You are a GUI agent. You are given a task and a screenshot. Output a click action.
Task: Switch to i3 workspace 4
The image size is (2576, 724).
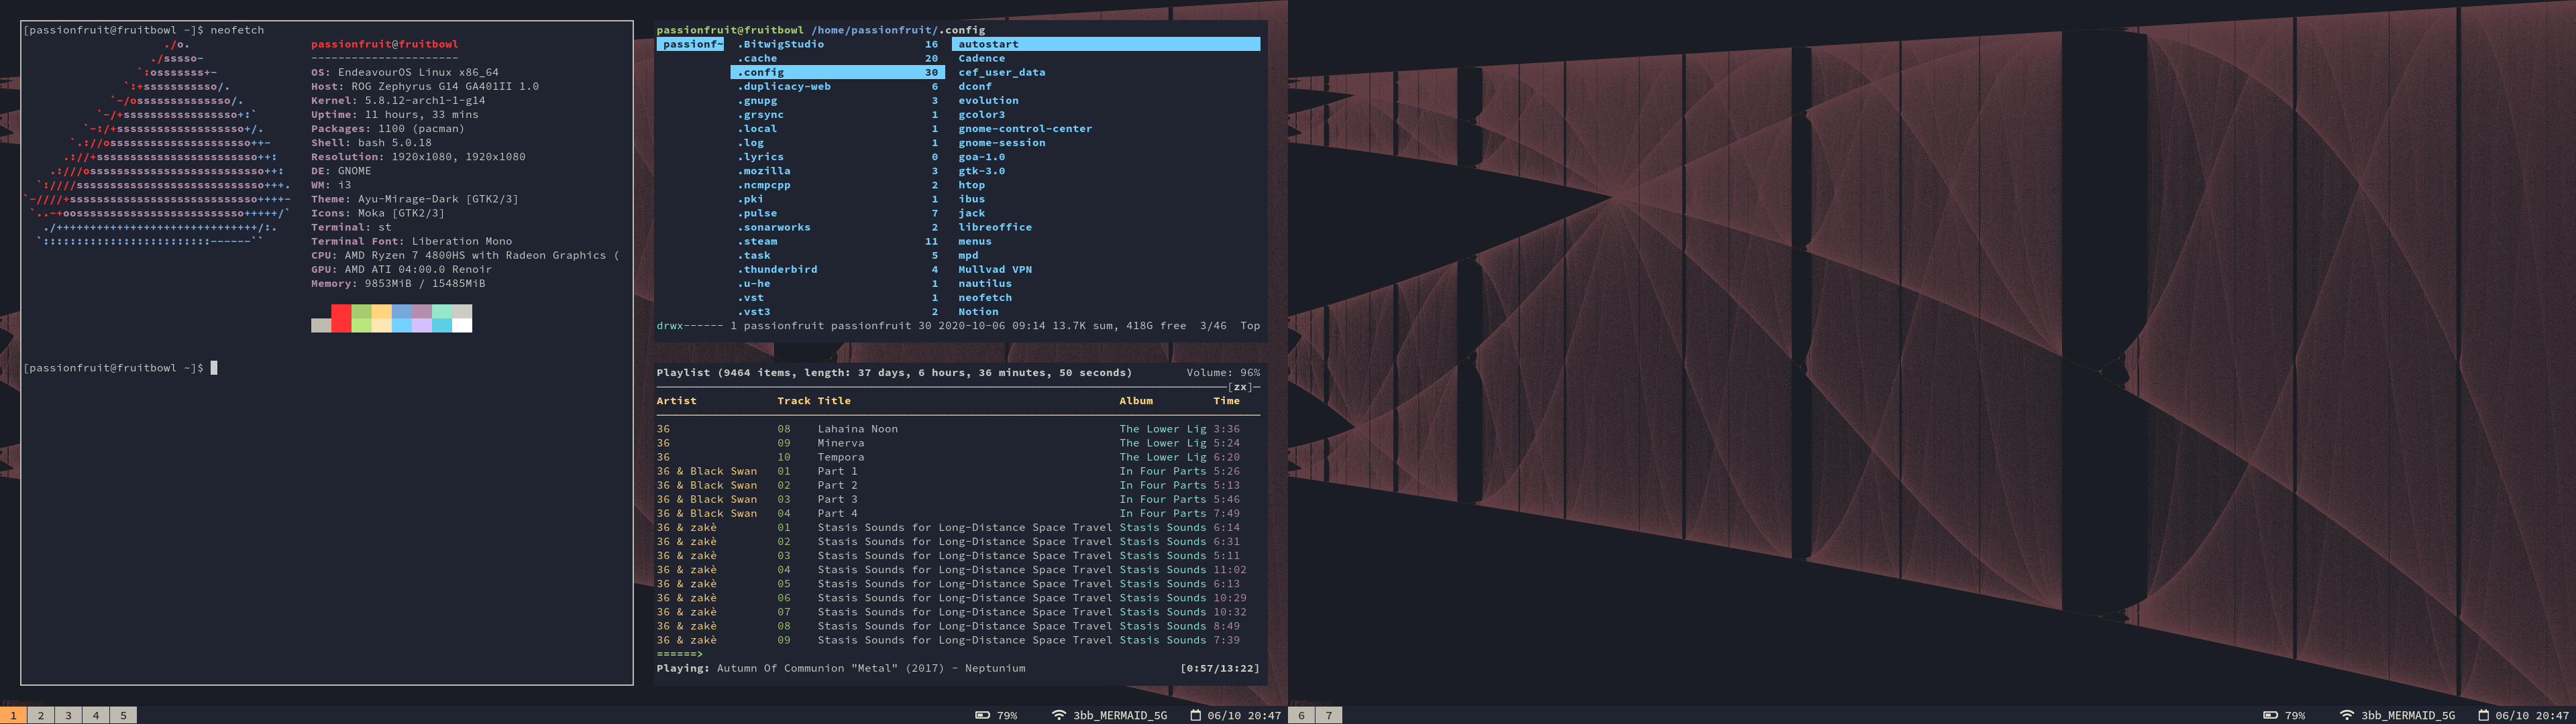[x=96, y=715]
